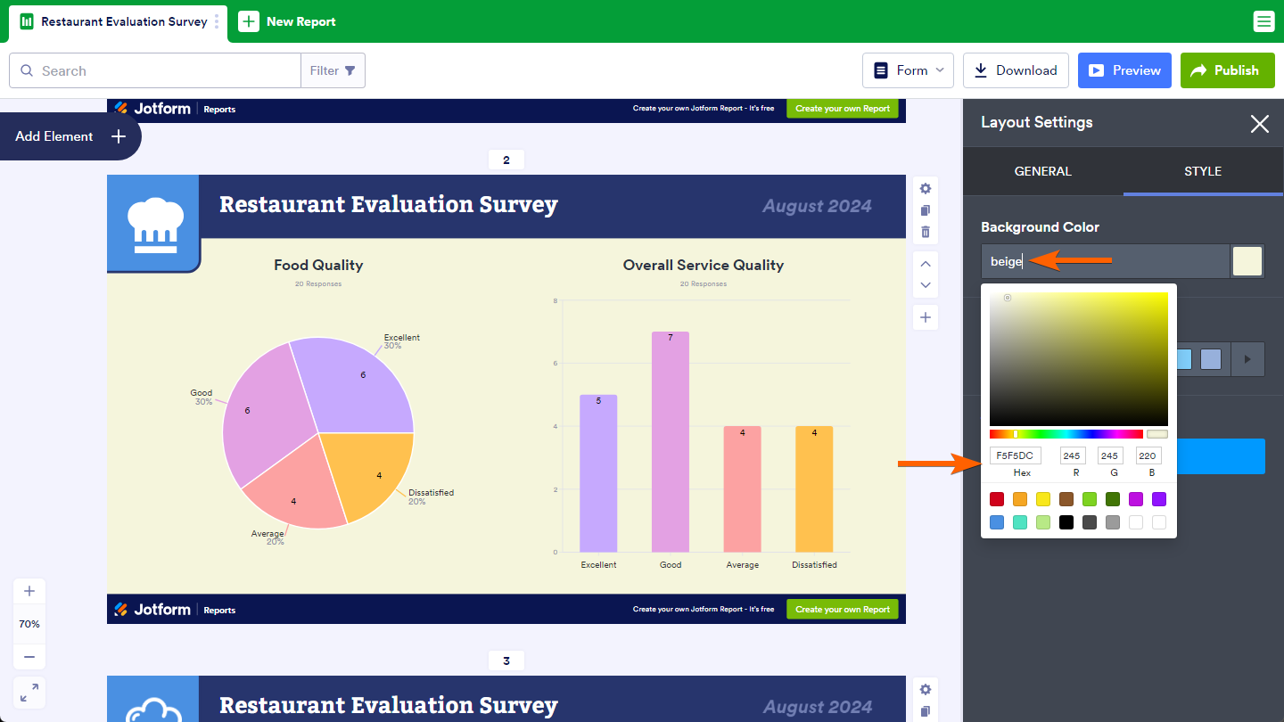This screenshot has height=722, width=1284.
Task: Open the New Report tab
Action: click(287, 21)
